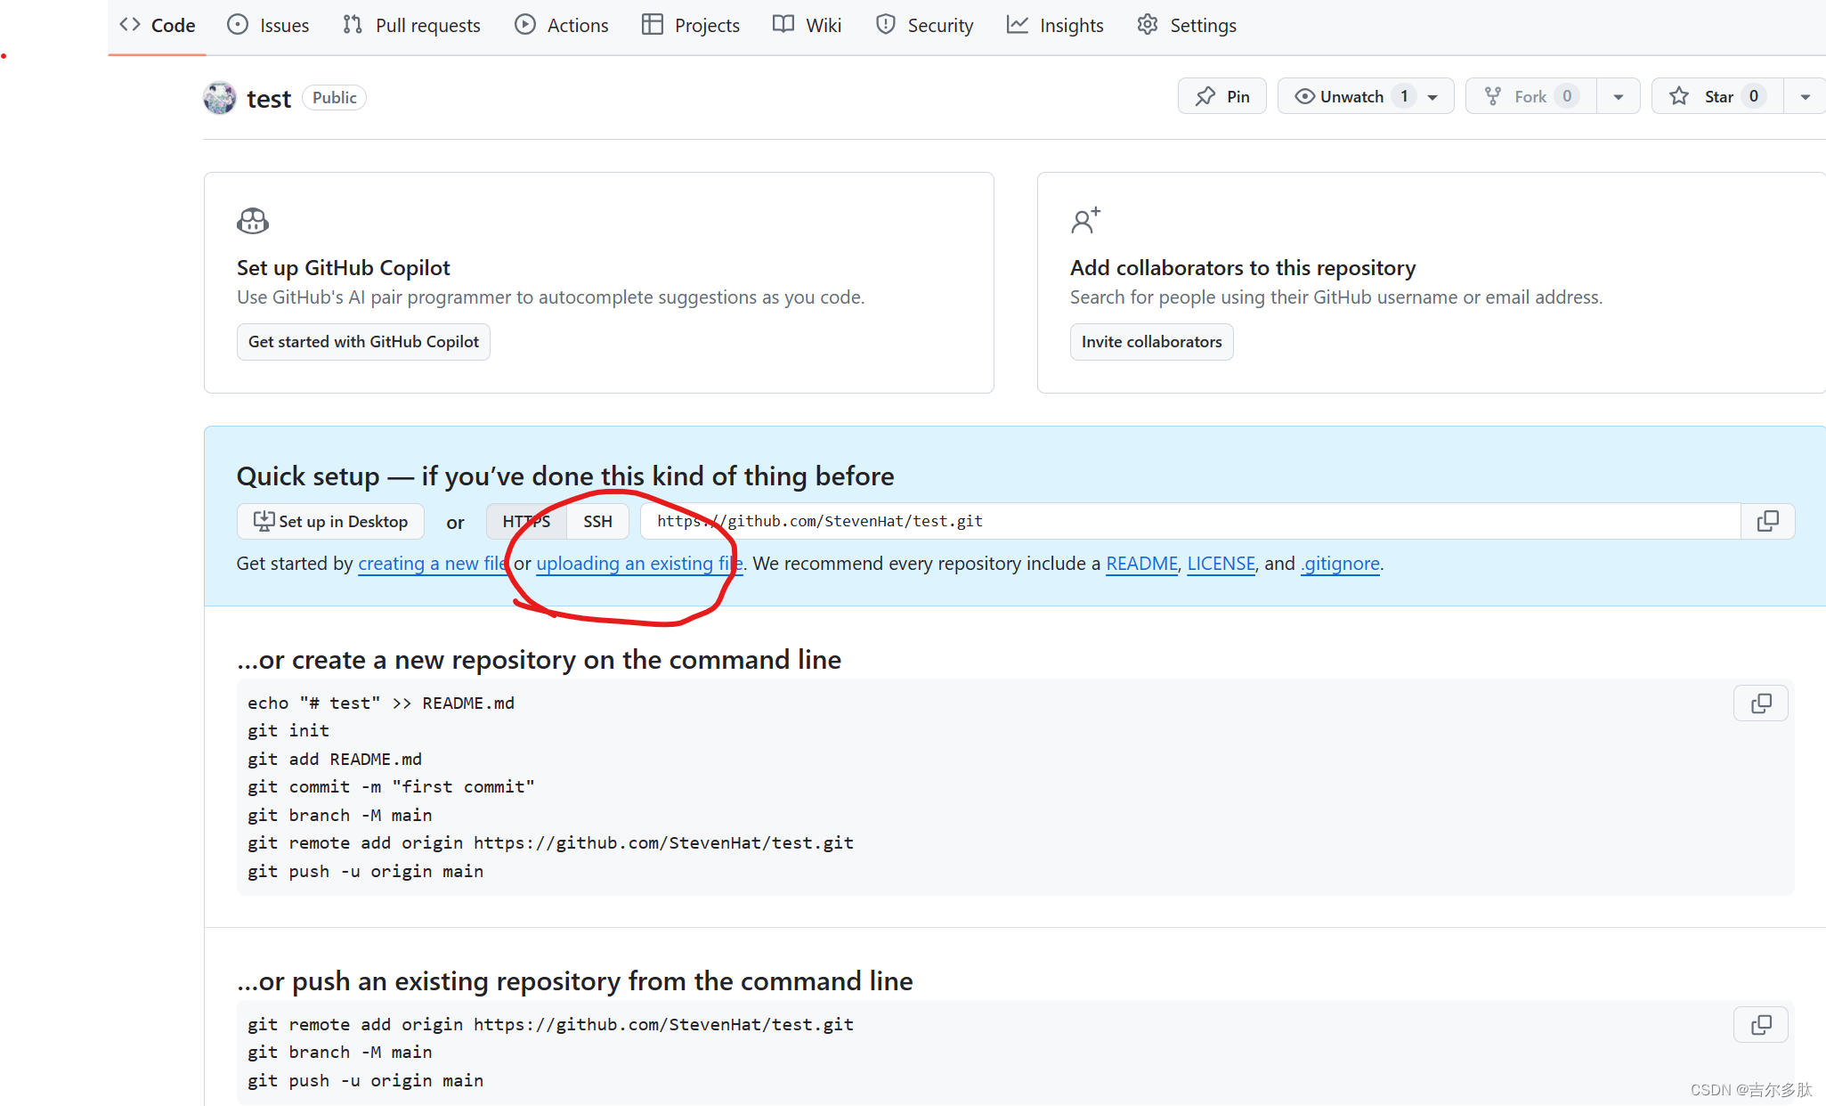Click the repository owner avatar

click(x=220, y=98)
